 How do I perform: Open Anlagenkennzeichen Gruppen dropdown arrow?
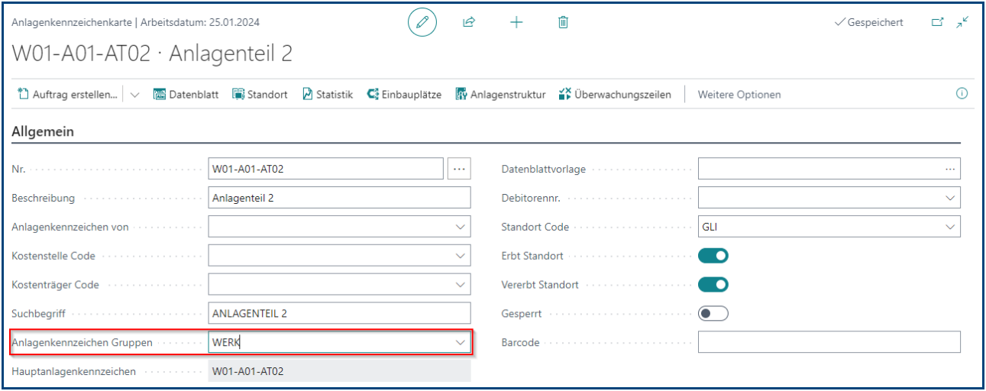[461, 343]
